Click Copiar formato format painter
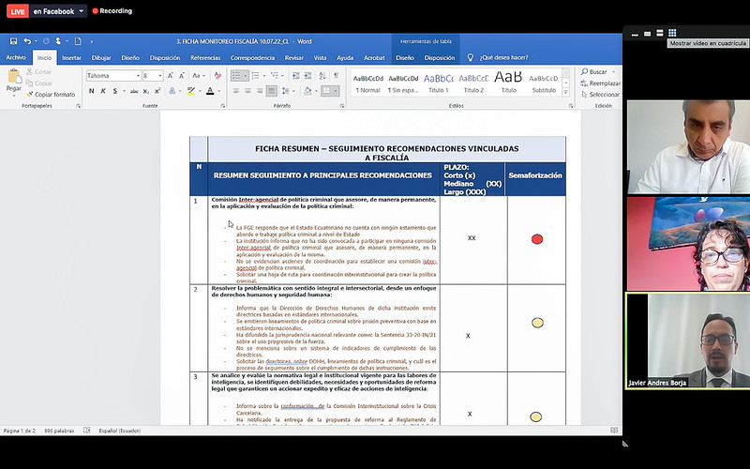This screenshot has width=750, height=469. pos(52,95)
